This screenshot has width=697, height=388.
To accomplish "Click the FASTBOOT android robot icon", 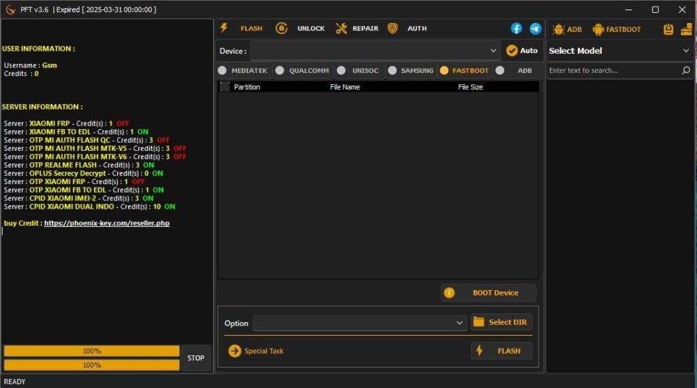I will [x=598, y=29].
